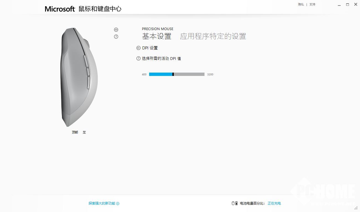Open help via the question mark under the eye icon
360x212 pixels.
coord(116,36)
